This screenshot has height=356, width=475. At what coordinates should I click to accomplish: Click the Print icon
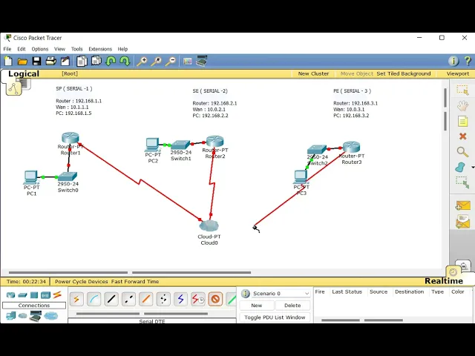(50, 61)
